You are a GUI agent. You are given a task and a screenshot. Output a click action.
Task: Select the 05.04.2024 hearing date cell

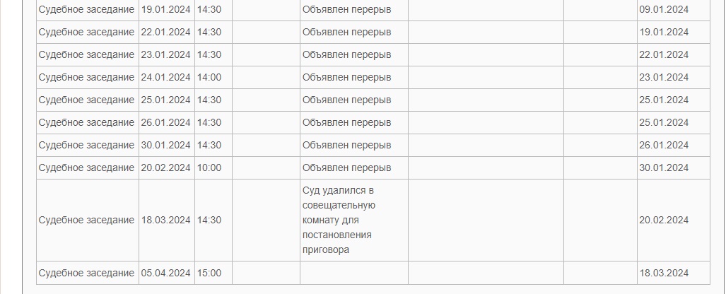(166, 274)
